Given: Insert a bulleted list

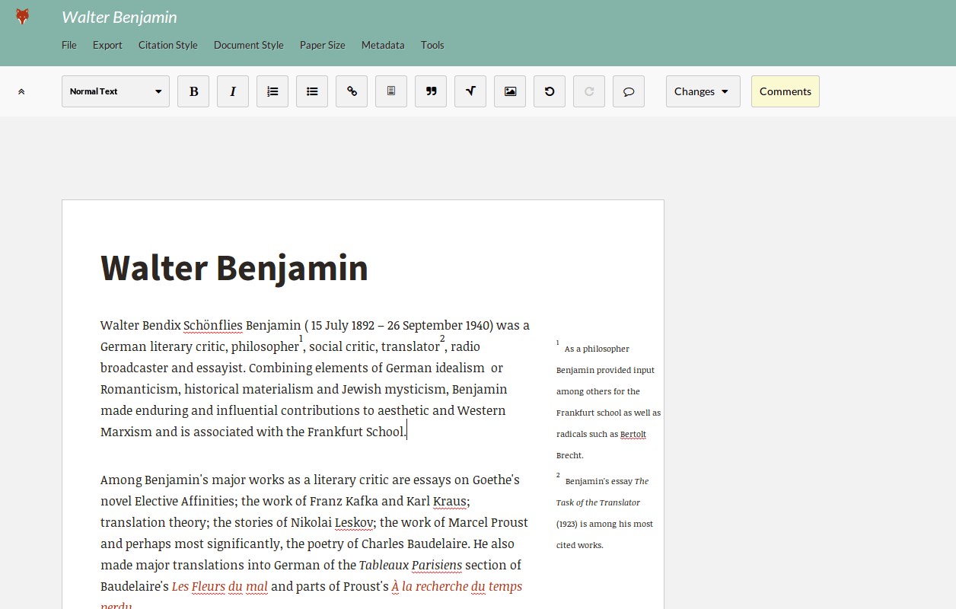Looking at the screenshot, I should (x=312, y=91).
